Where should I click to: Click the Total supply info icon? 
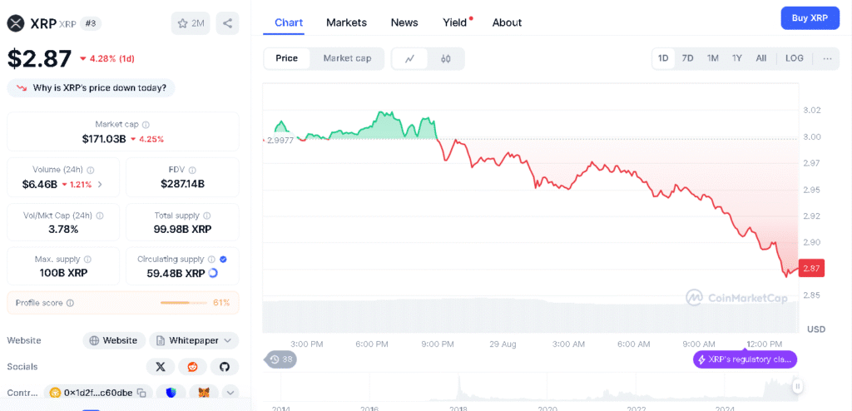(x=207, y=215)
